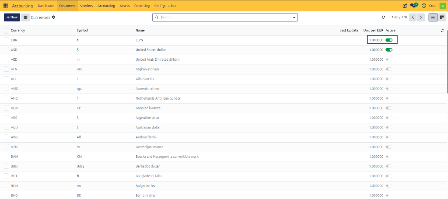Activate the Bangladeshi taka toggle
448x199 pixels.
pyautogui.click(x=389, y=176)
